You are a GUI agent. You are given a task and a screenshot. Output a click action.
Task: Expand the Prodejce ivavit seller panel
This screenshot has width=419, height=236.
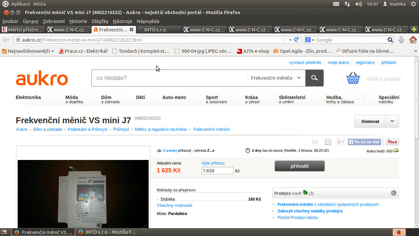click(393, 193)
